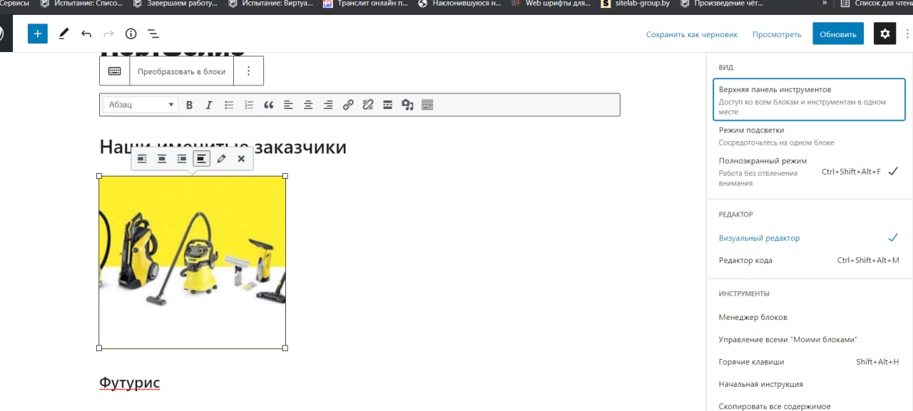The image size is (913, 411).
Task: Select the pencil tools mode icon
Action: pos(64,33)
